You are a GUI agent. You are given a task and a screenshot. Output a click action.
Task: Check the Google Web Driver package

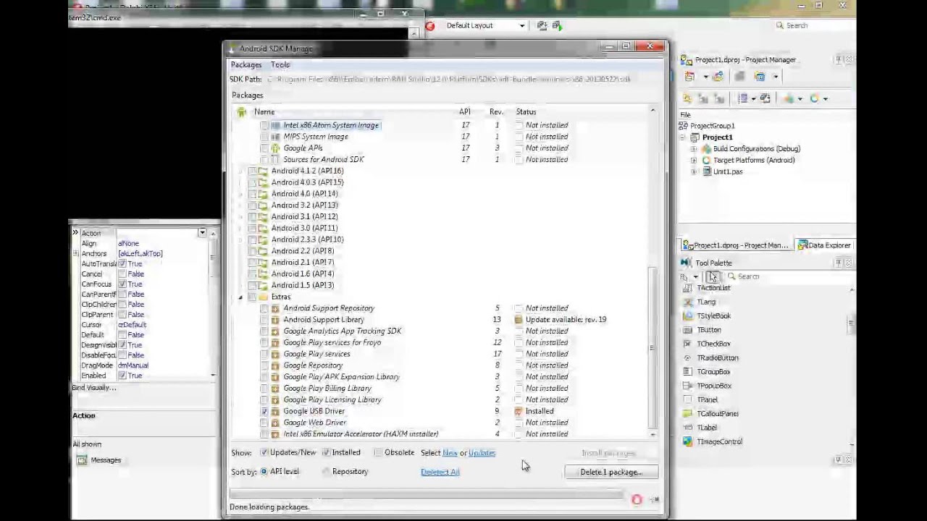pos(264,423)
